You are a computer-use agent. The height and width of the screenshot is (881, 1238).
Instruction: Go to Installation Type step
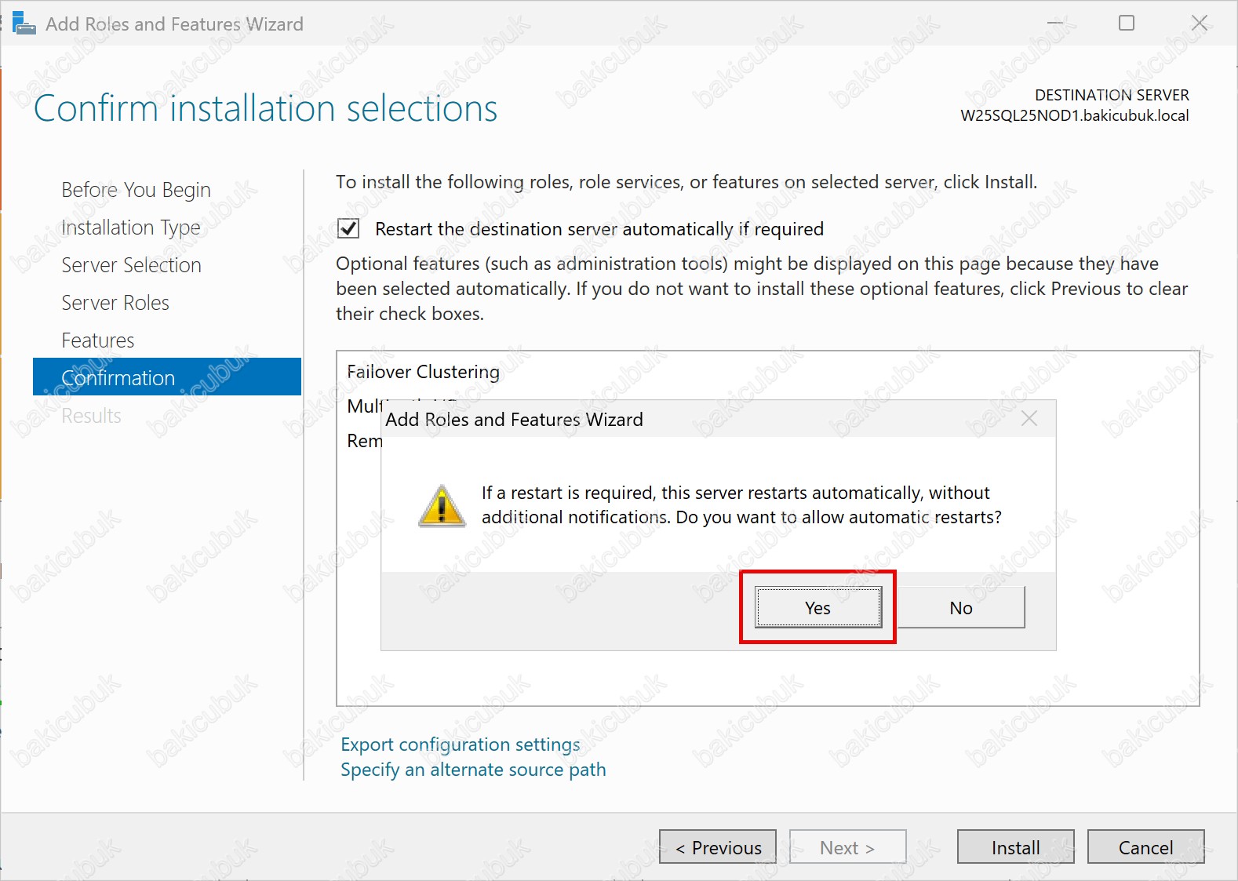click(x=131, y=228)
